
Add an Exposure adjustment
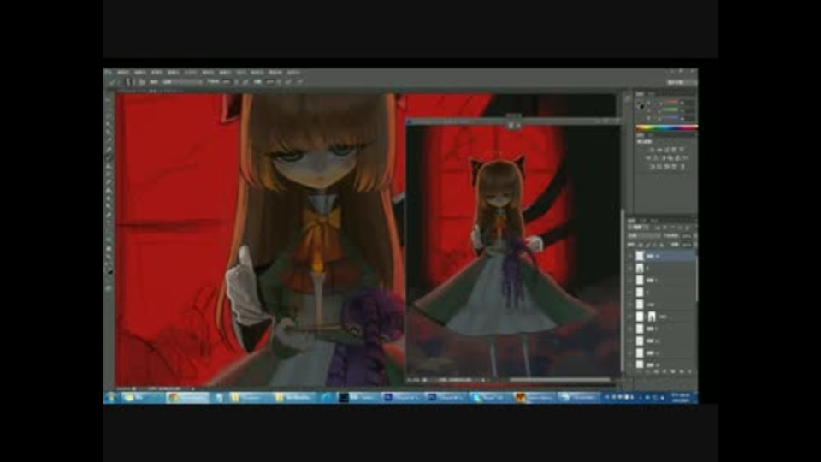tap(674, 151)
